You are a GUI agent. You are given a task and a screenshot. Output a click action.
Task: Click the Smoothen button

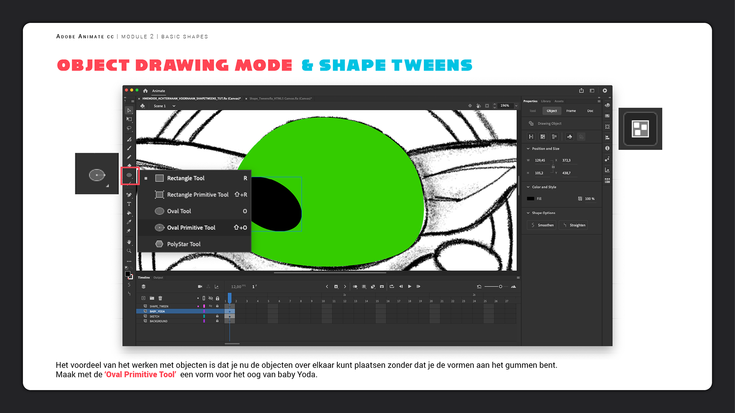(542, 225)
